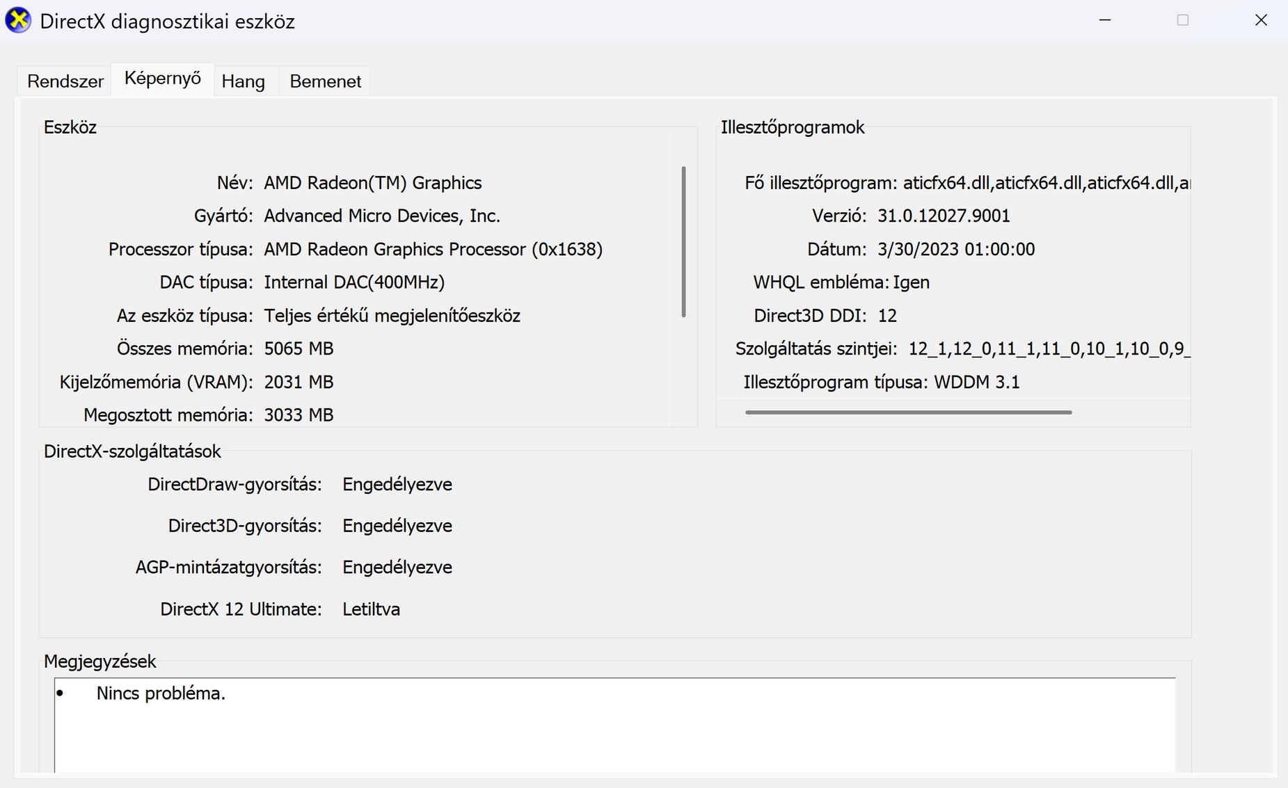Click the 'Nincs probléma.' note text

tap(161, 693)
